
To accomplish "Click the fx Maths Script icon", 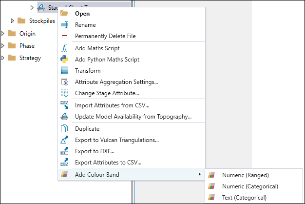I will 64,48.
